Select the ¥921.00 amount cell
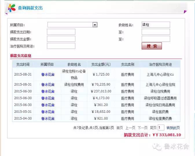 pyautogui.click(x=101, y=119)
